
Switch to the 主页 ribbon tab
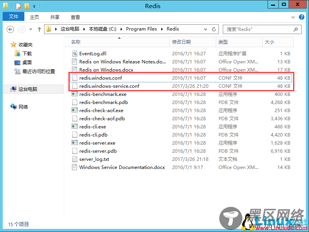[x=34, y=17]
